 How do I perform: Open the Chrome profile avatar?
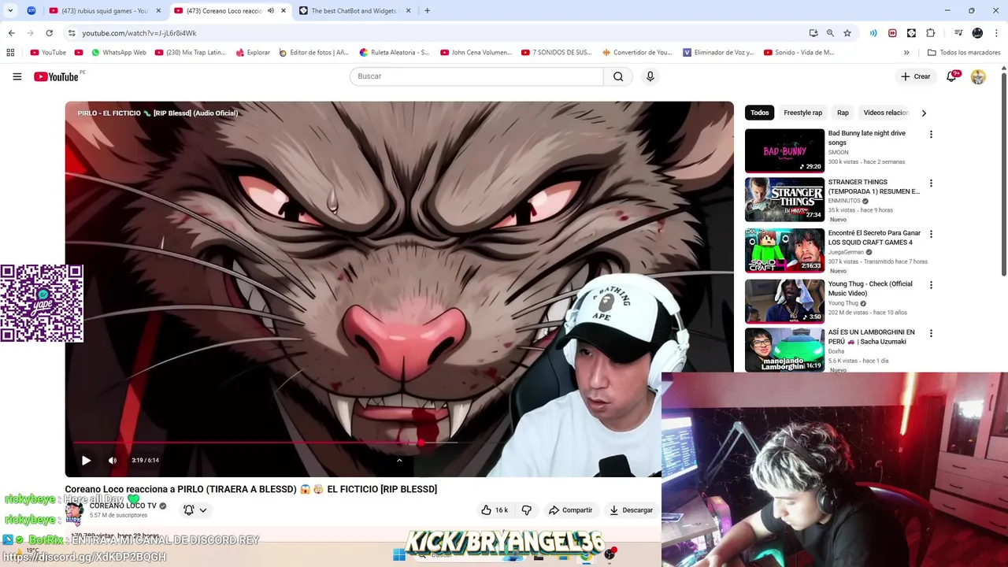(x=977, y=33)
